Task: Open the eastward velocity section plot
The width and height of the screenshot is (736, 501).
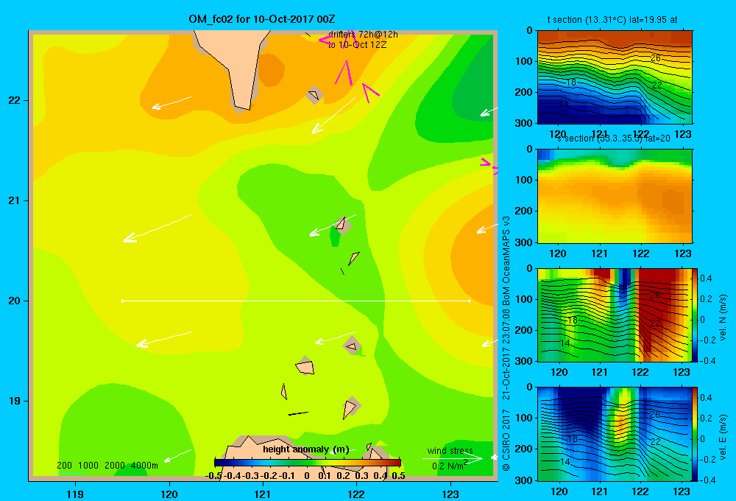Action: coord(615,434)
